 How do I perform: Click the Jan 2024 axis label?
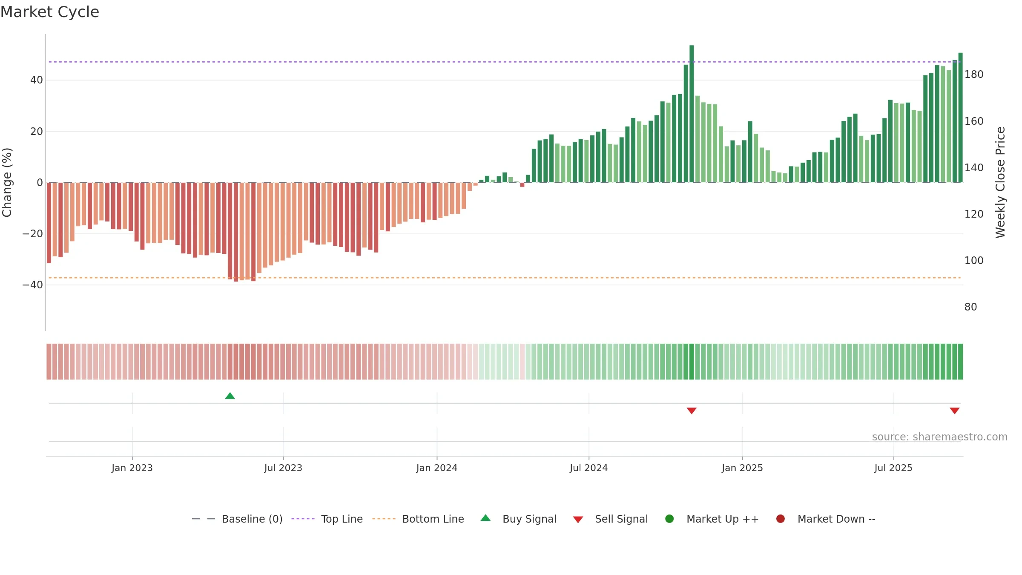click(x=437, y=468)
